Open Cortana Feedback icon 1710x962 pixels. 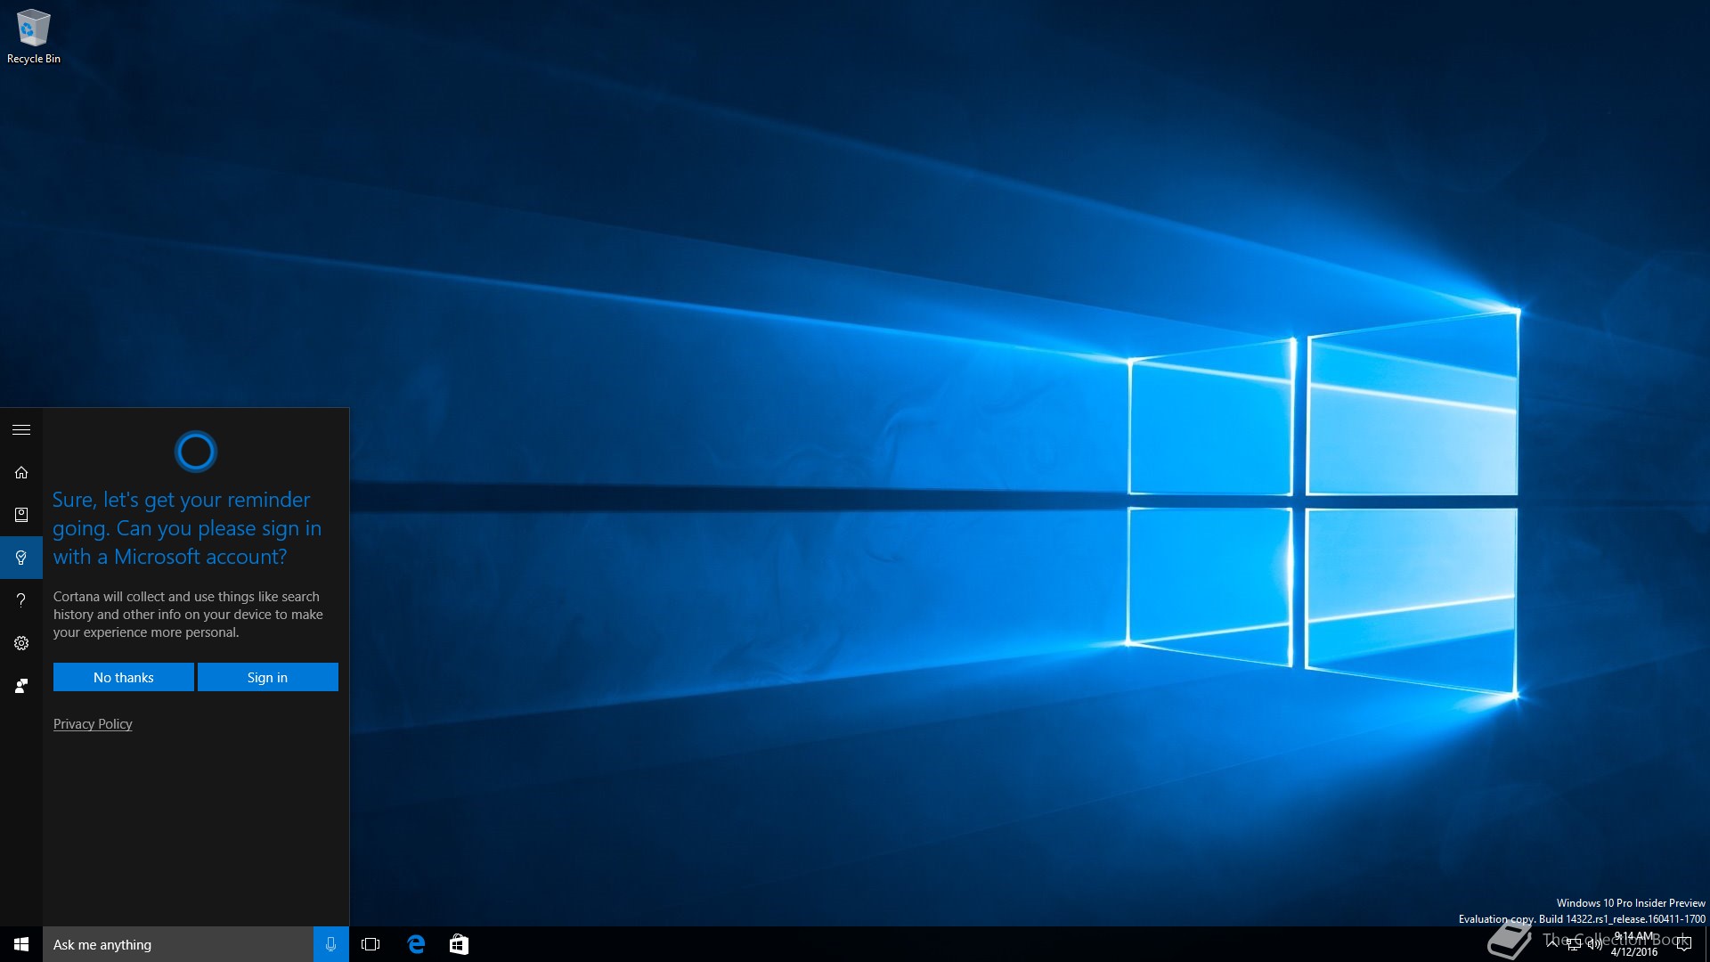(21, 686)
